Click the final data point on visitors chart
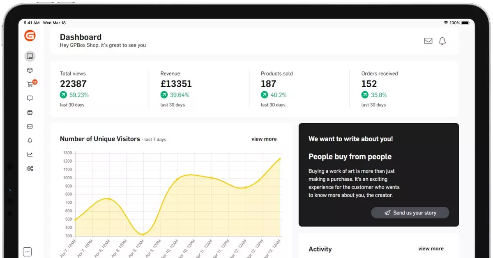The image size is (493, 258). pyautogui.click(x=279, y=159)
